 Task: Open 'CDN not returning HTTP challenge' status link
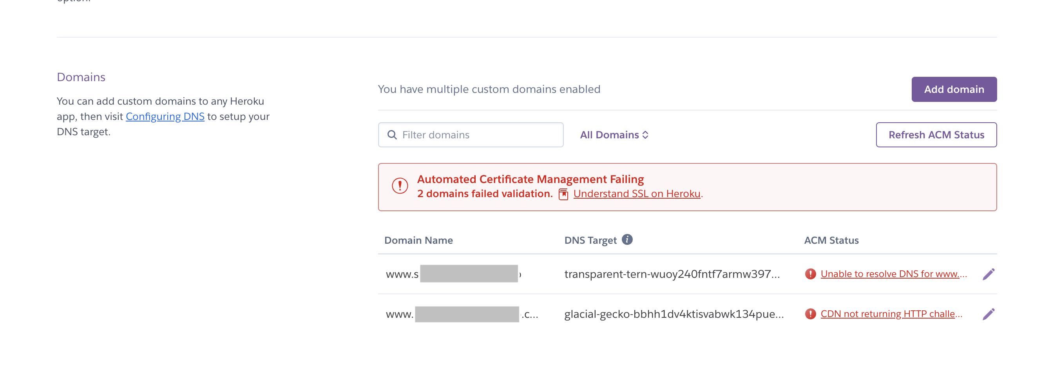(x=891, y=314)
